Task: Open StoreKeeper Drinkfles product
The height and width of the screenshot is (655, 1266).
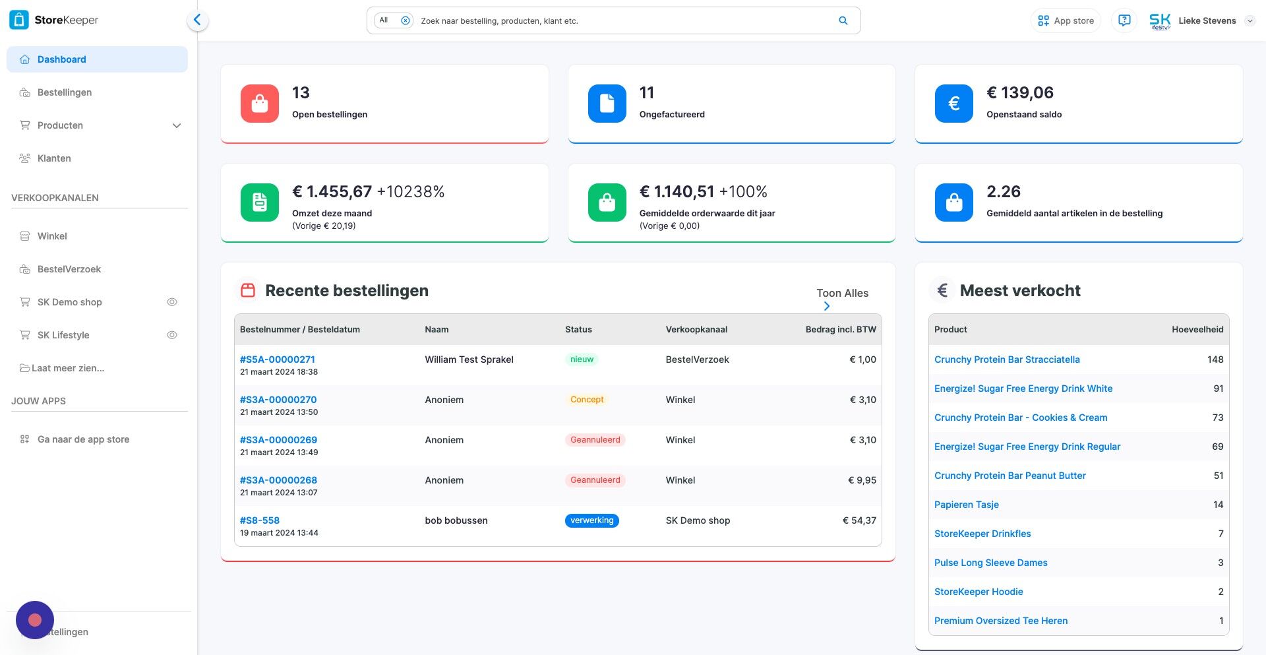Action: tap(982, 534)
